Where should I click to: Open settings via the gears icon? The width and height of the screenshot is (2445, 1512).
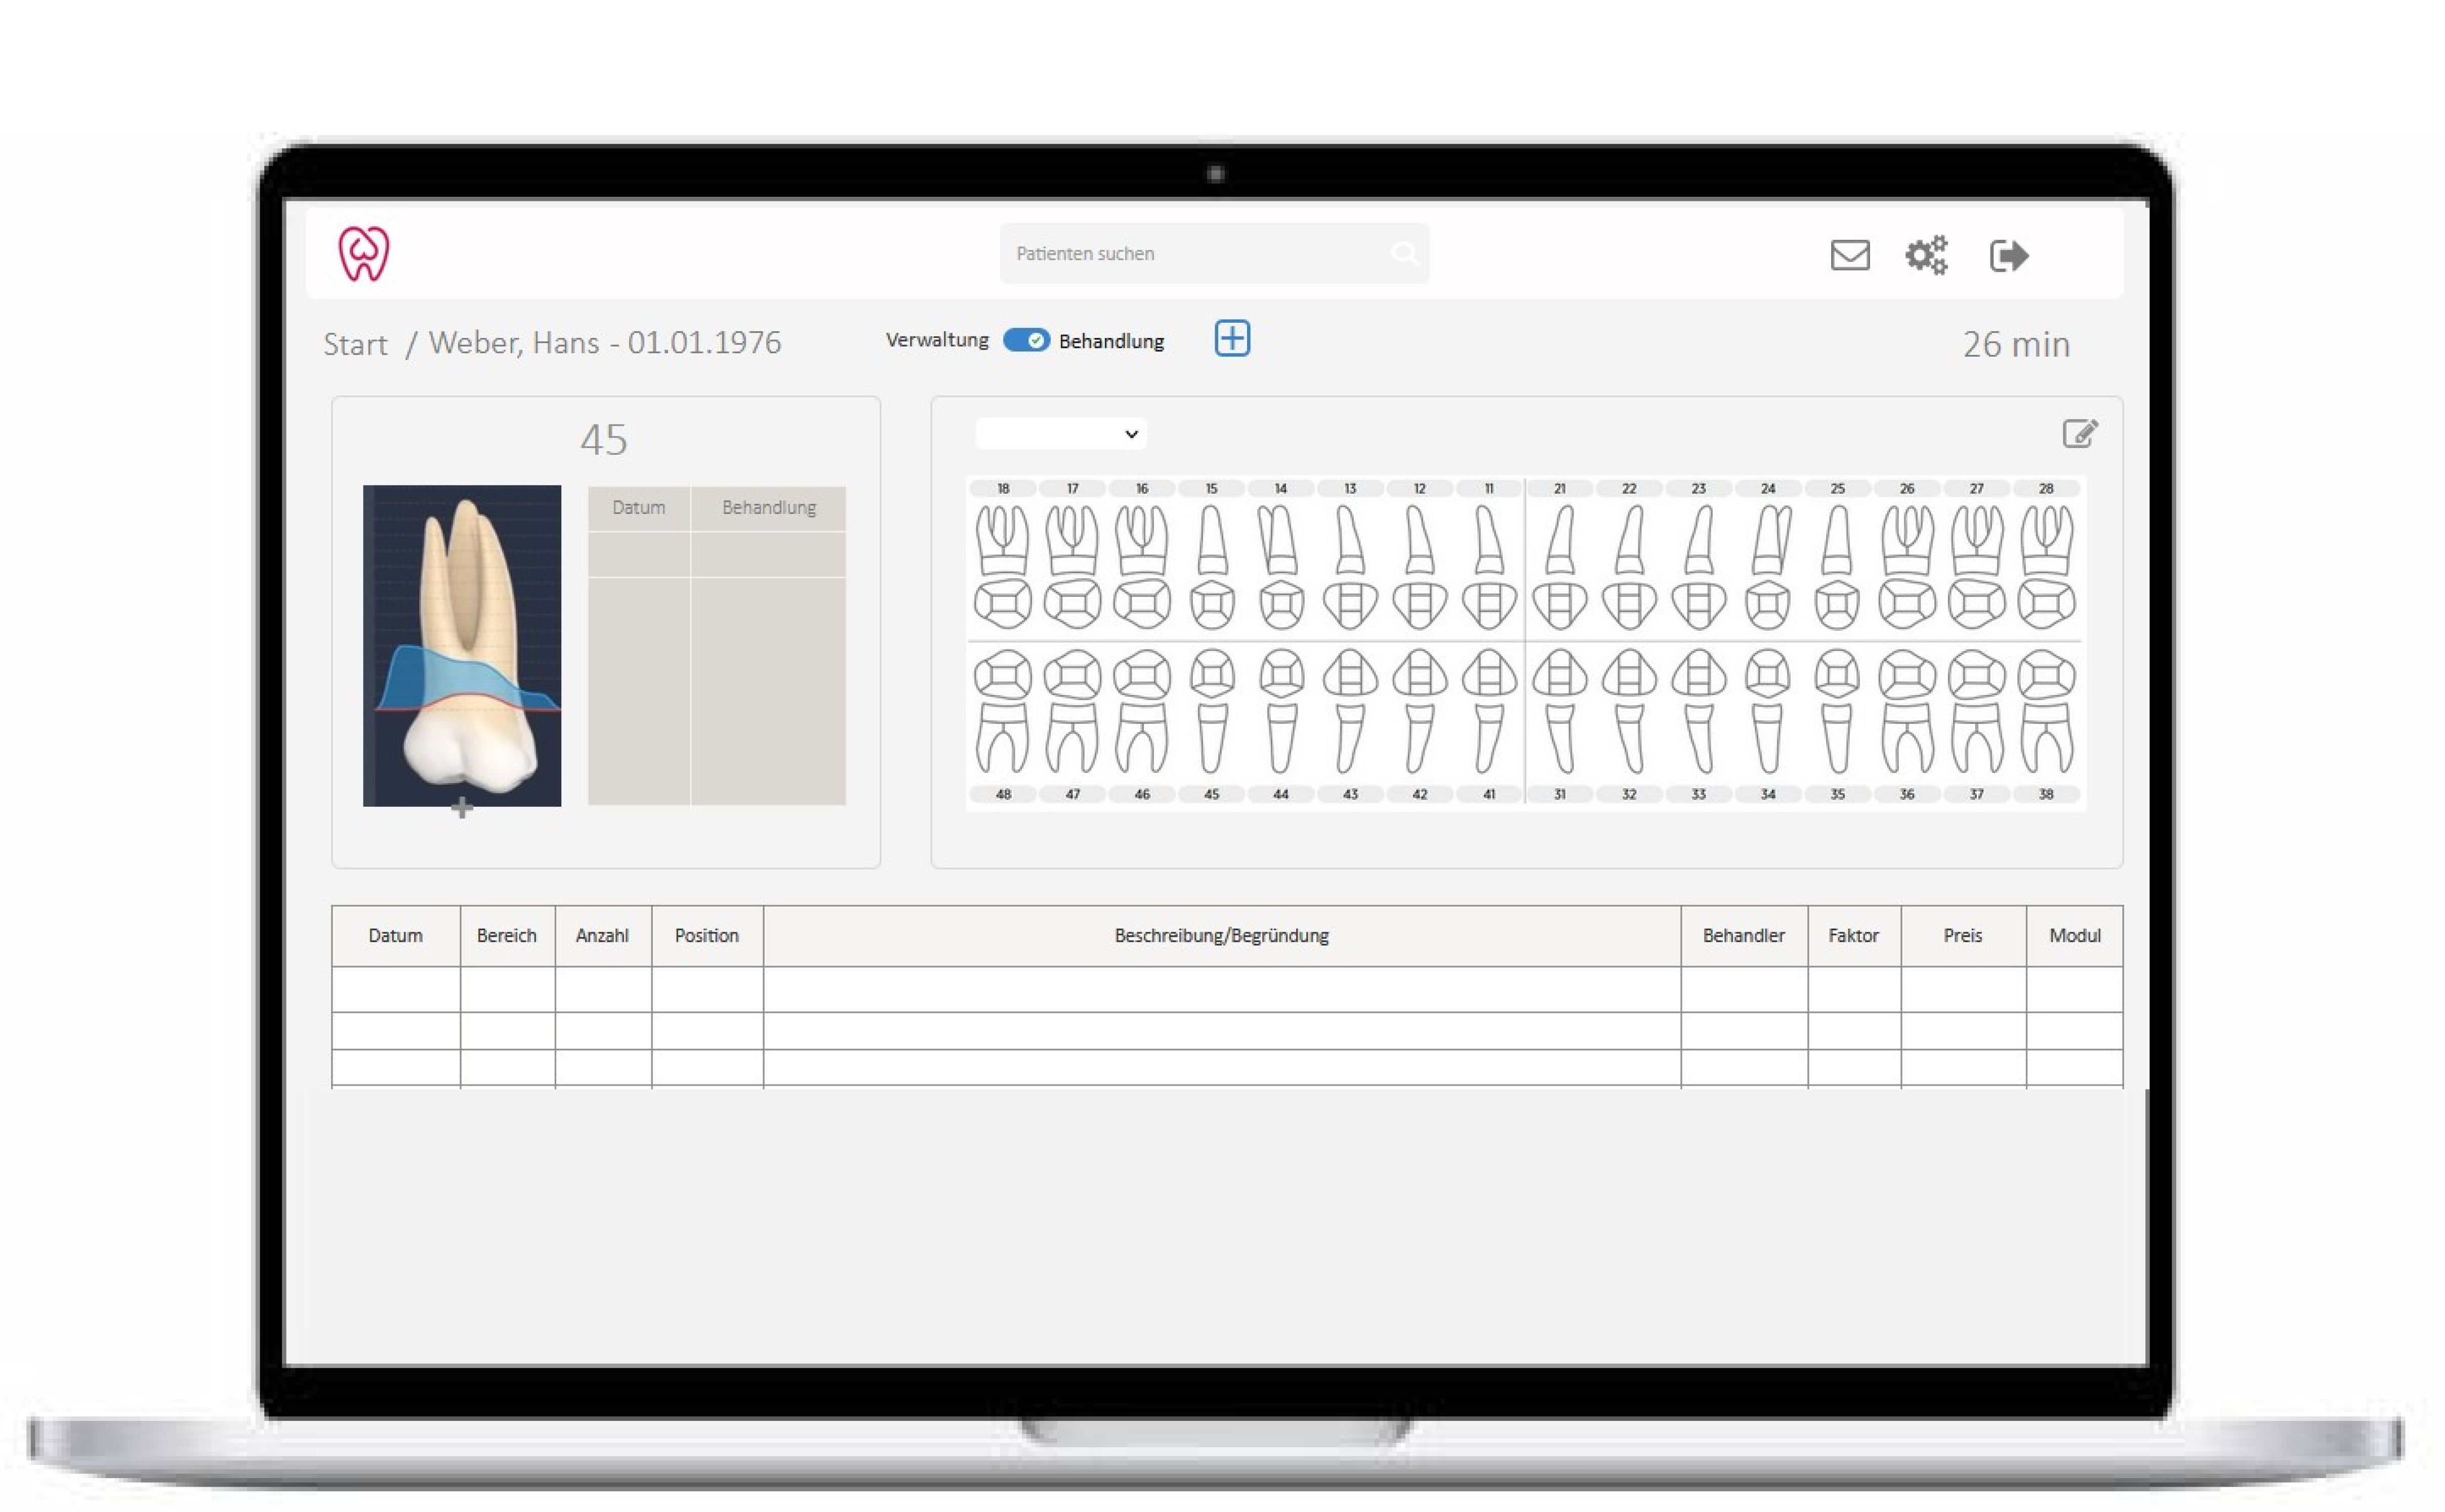[1926, 255]
